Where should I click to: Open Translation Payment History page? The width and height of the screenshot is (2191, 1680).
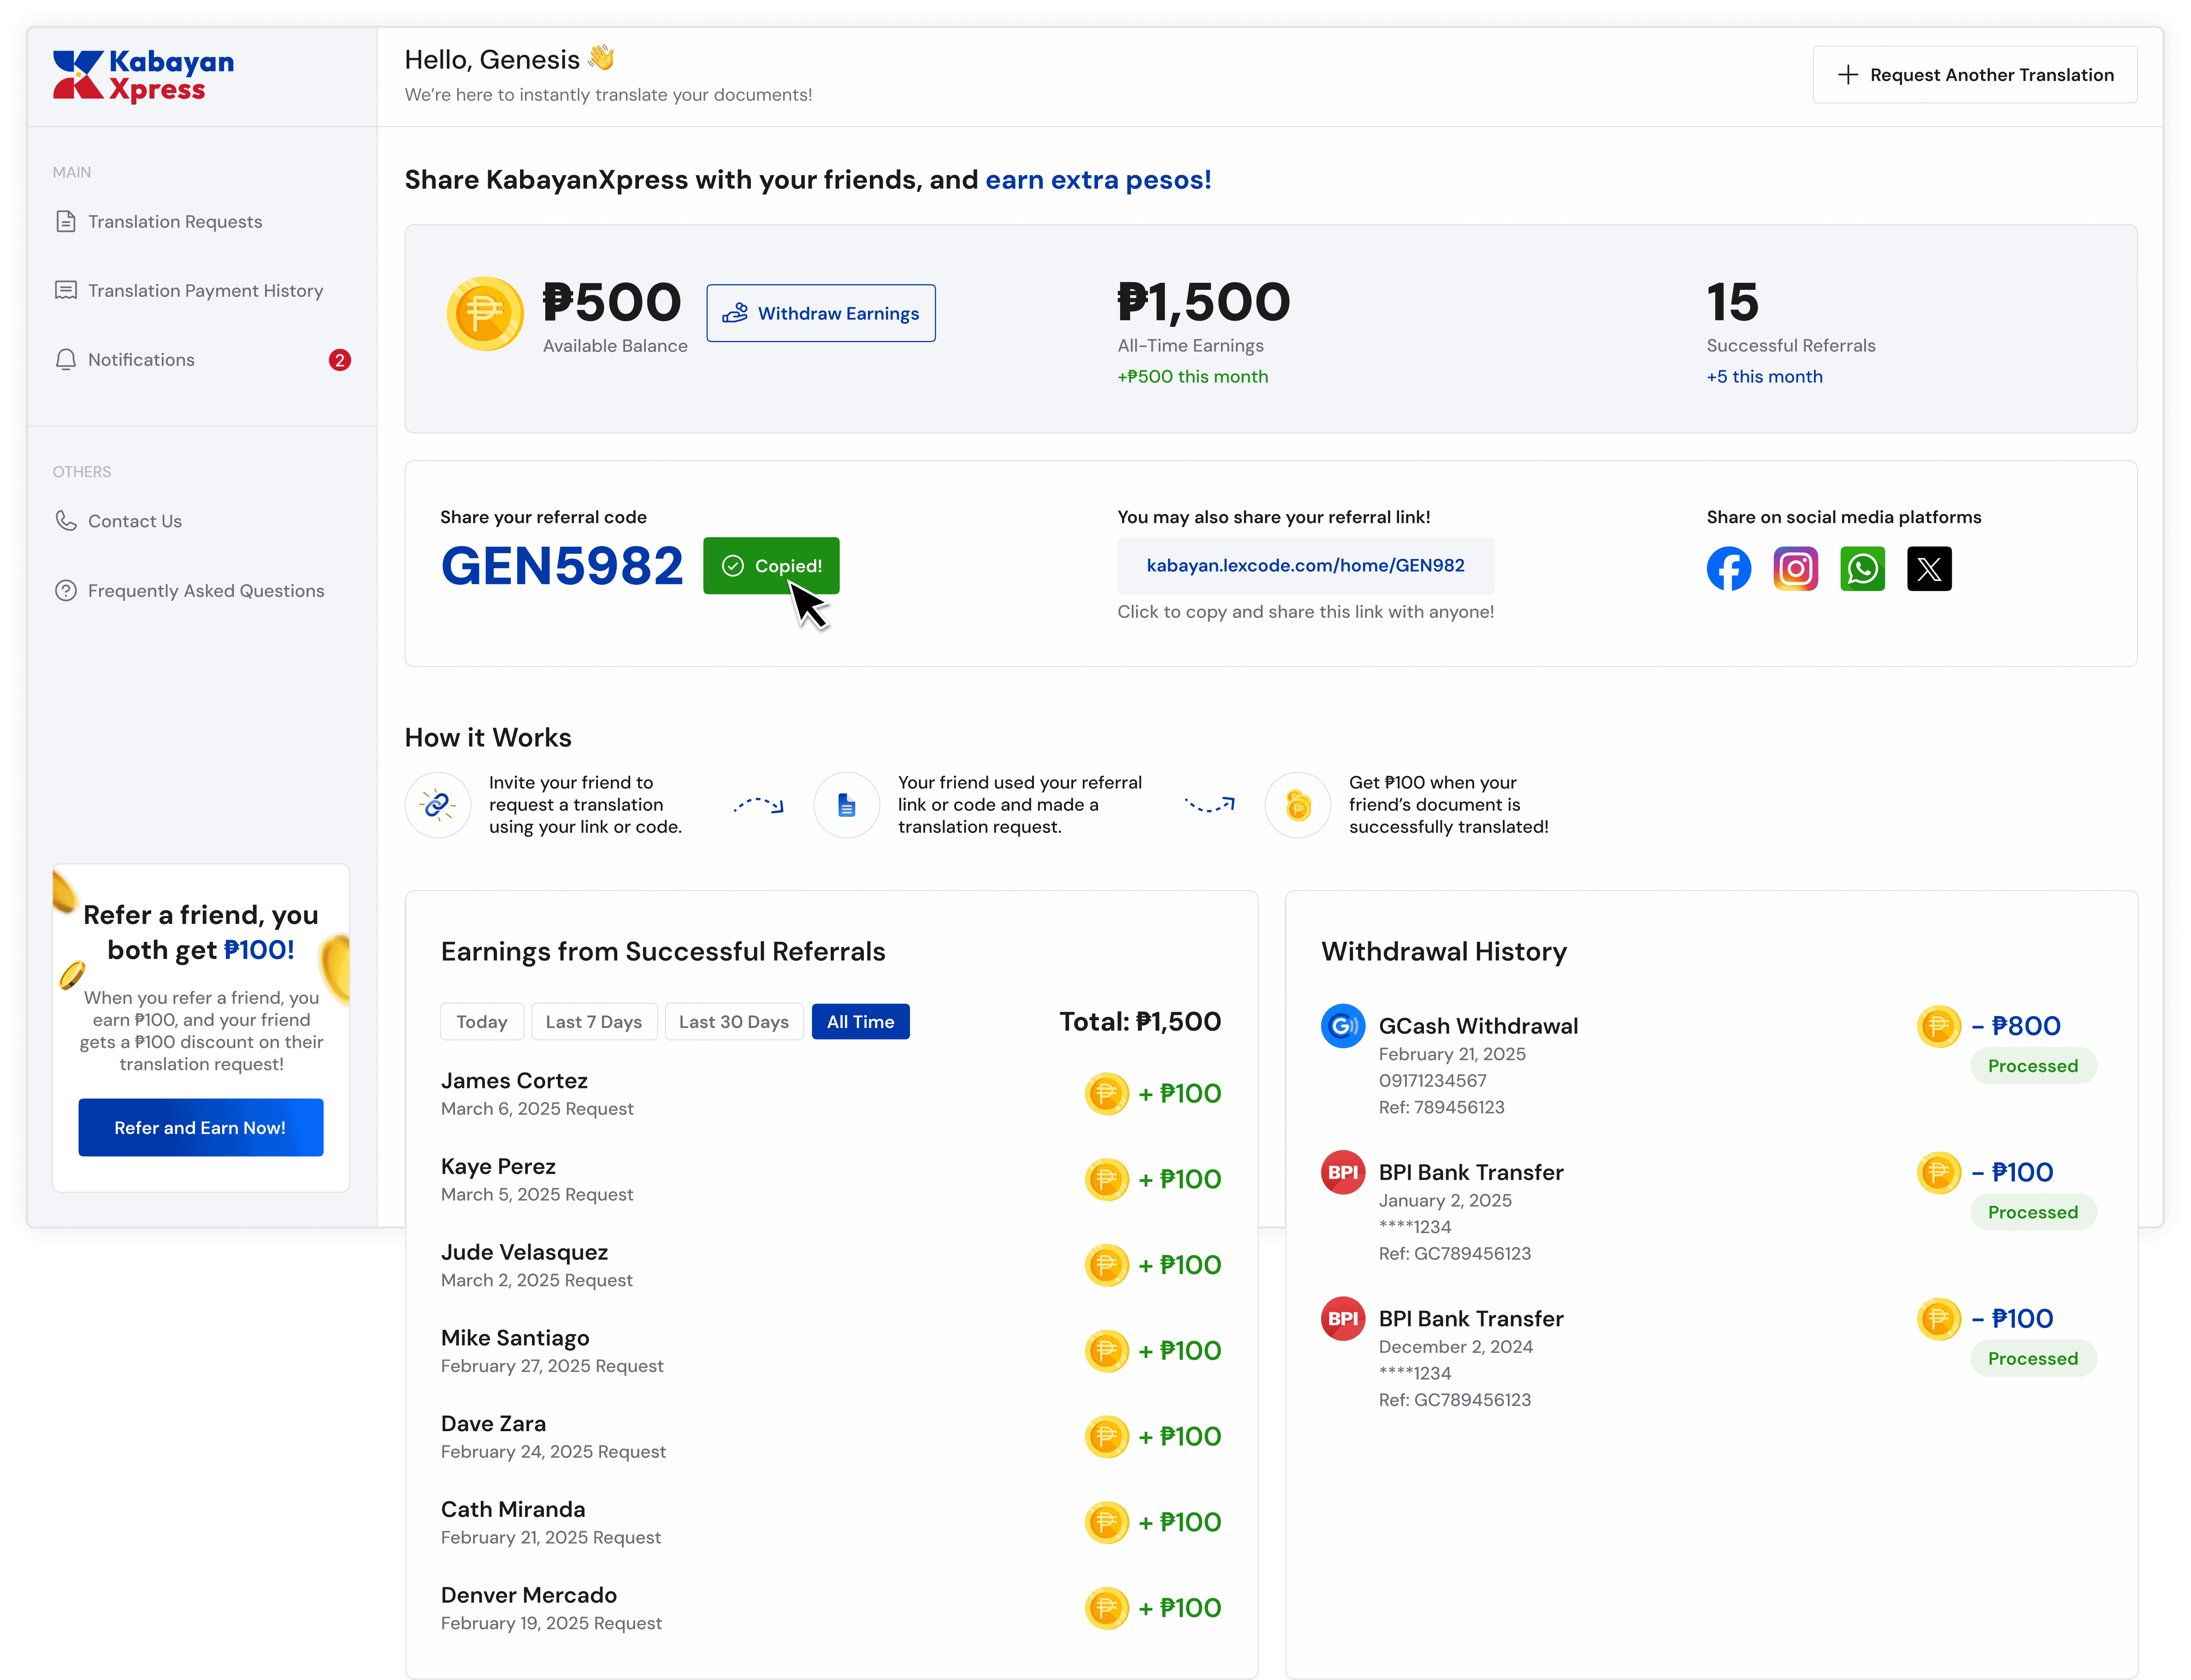[x=204, y=291]
